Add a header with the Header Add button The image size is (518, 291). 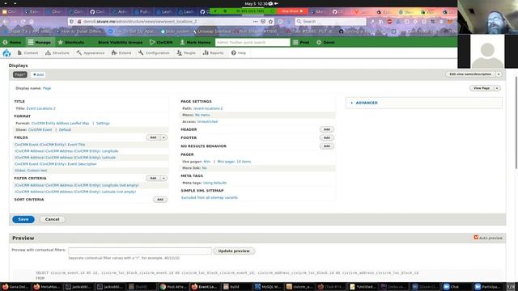(327, 129)
